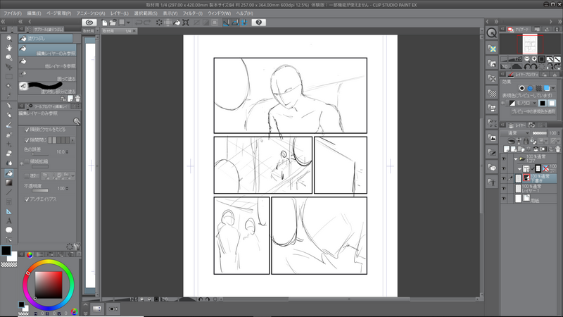Select the Ruler tool
563x317 pixels.
click(9, 211)
